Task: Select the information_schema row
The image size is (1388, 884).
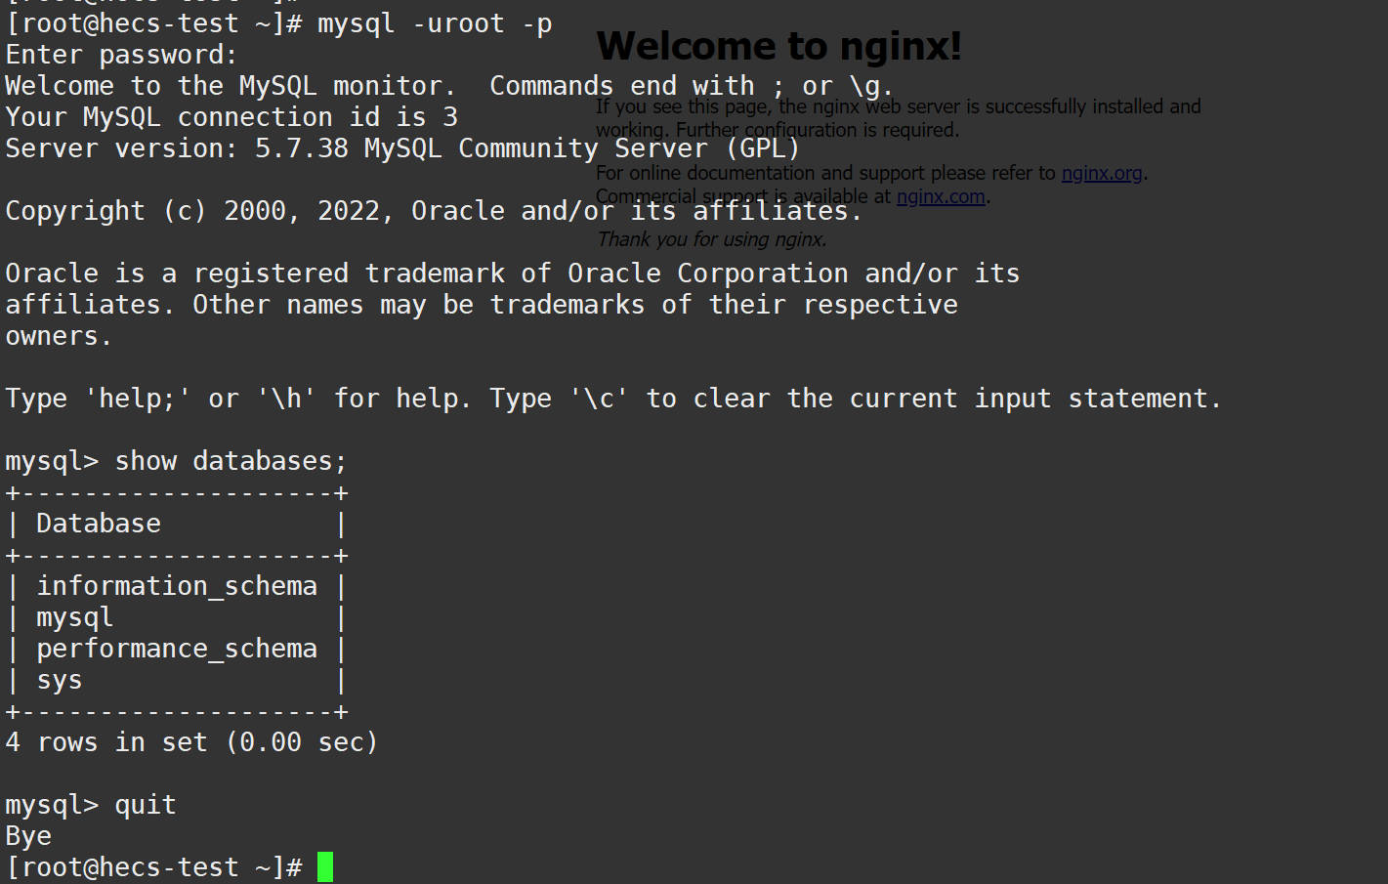Action: (x=177, y=586)
